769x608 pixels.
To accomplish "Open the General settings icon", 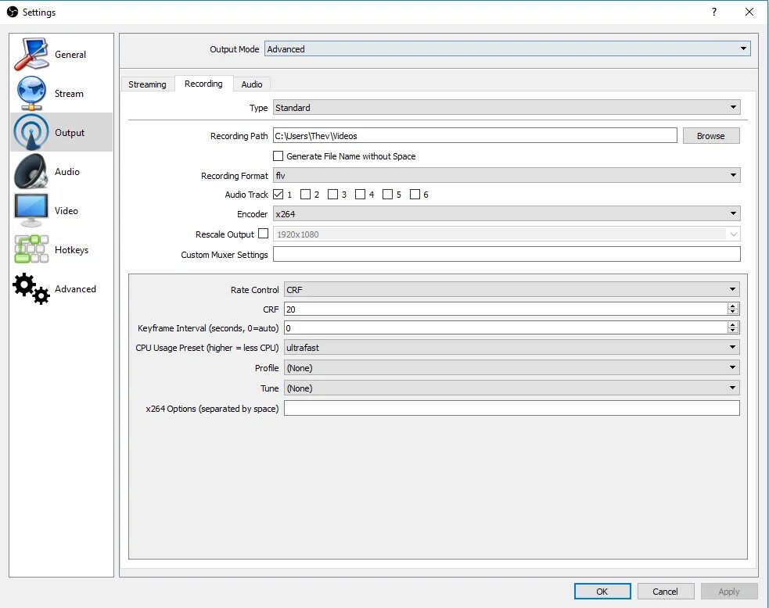I will [x=31, y=54].
